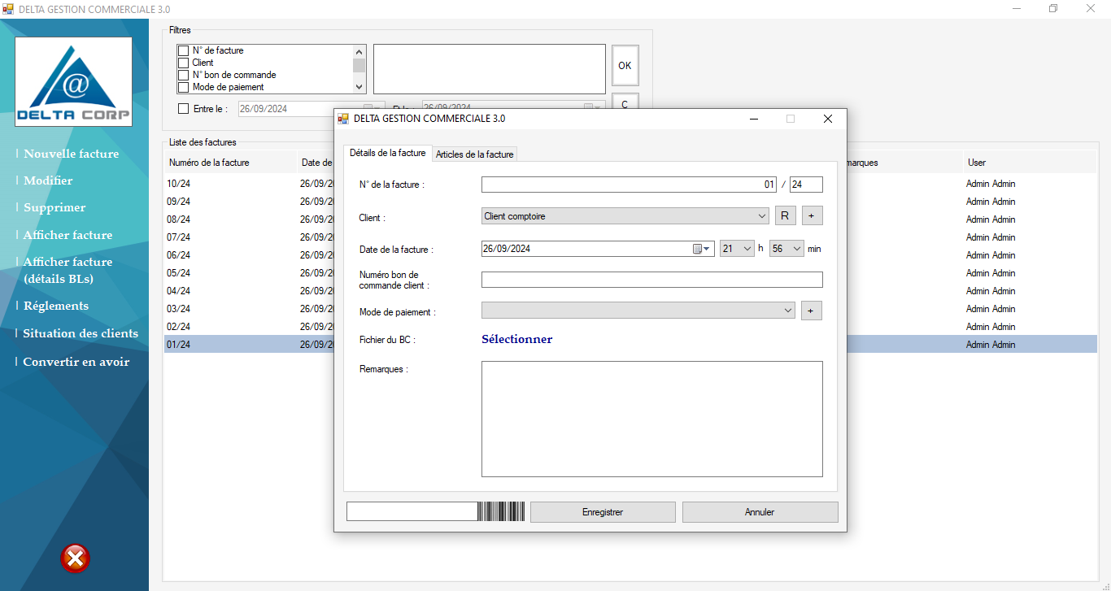
Task: Select invoice row 02/24
Action: point(630,327)
